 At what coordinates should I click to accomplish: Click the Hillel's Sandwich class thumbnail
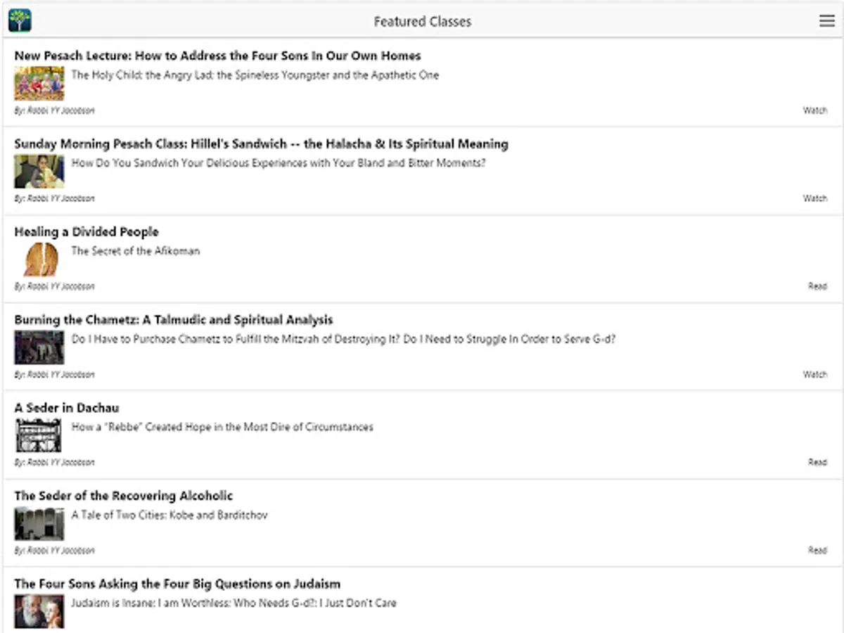coord(39,172)
